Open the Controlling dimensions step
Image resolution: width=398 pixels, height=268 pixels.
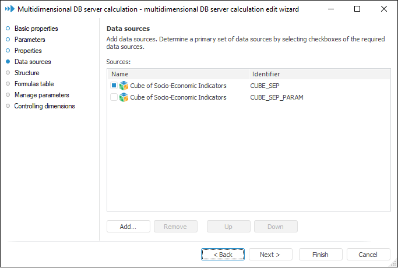tap(44, 106)
